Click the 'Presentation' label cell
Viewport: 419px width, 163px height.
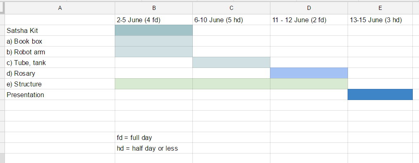pyautogui.click(x=60, y=95)
